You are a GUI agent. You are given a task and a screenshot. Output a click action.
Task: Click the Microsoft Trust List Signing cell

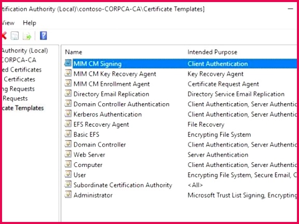[x=242, y=195]
